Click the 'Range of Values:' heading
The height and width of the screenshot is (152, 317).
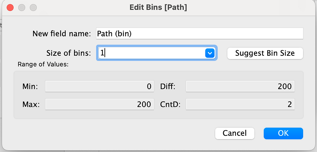click(x=43, y=64)
